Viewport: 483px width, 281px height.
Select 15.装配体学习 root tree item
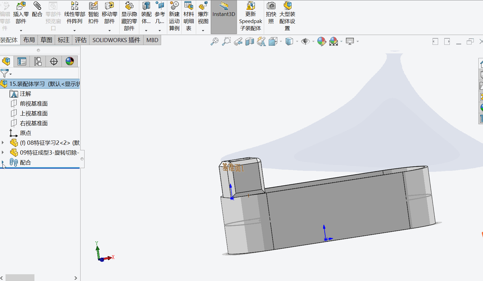(40, 84)
